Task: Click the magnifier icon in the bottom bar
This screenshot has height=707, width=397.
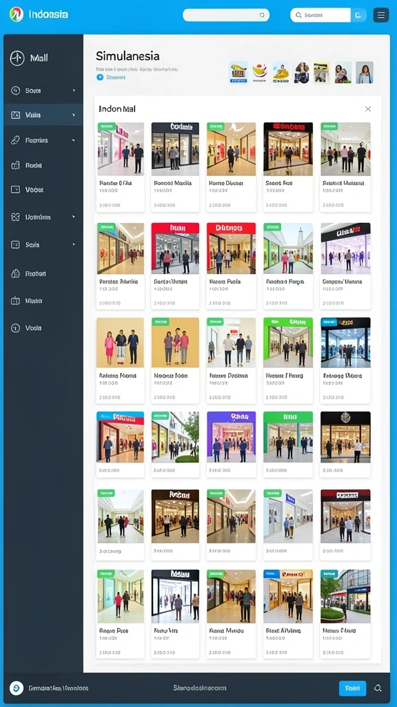Action: point(378,688)
